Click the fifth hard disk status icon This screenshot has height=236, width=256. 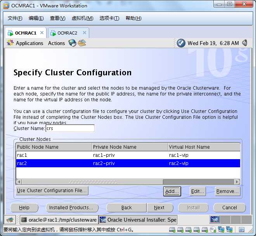pos(205,230)
